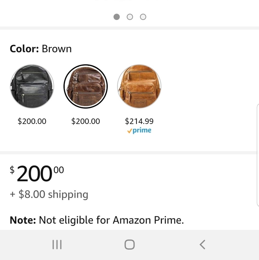Open the recent apps navigation button
The width and height of the screenshot is (259, 260).
(57, 245)
